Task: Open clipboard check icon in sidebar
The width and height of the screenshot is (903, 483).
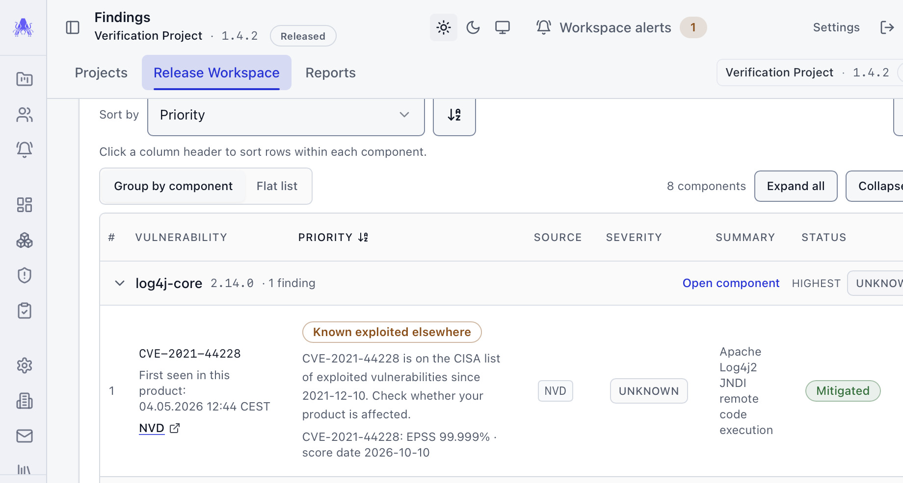Action: click(x=25, y=311)
